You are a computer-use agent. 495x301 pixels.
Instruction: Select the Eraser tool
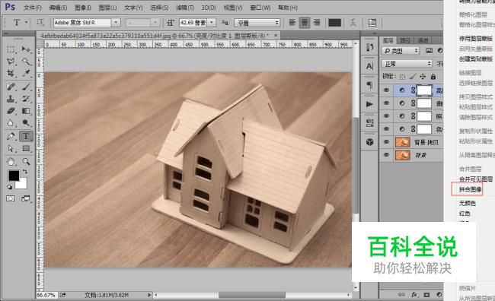coord(11,111)
